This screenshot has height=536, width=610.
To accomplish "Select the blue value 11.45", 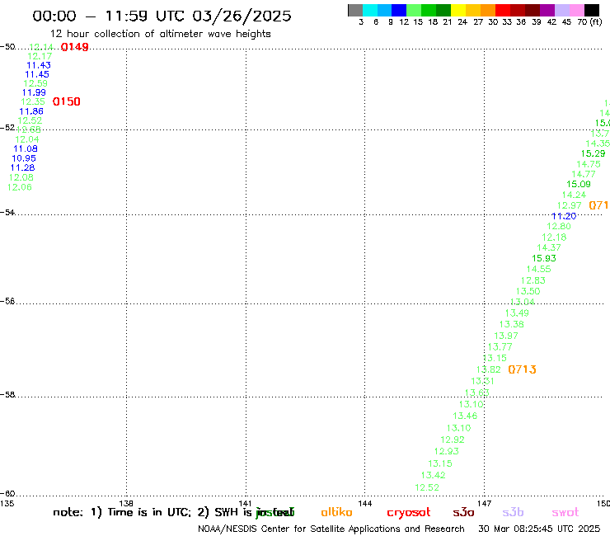I will coord(37,74).
